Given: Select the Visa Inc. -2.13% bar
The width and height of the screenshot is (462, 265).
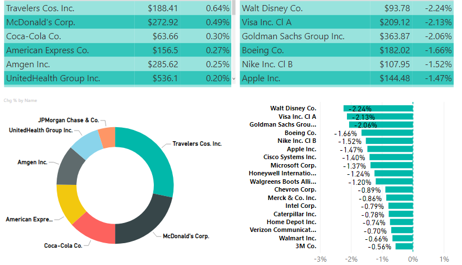Looking at the screenshot, I should [x=380, y=117].
